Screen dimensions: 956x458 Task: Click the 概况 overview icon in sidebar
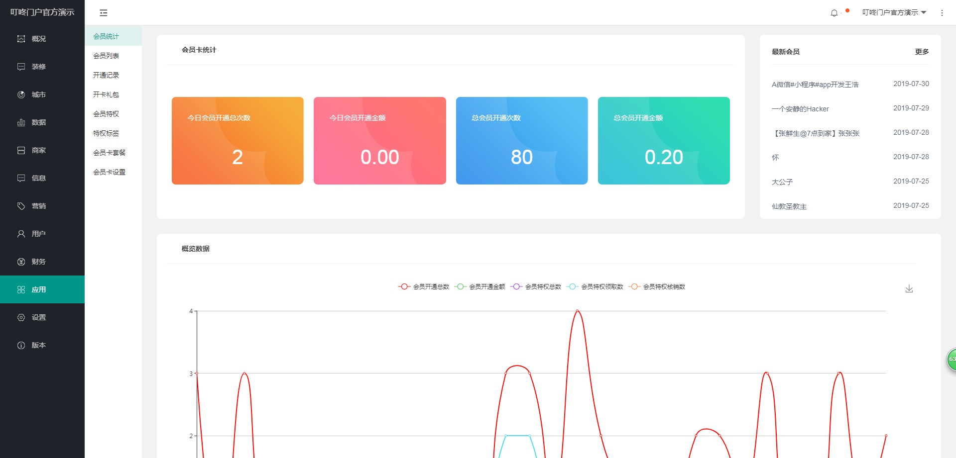pos(21,39)
